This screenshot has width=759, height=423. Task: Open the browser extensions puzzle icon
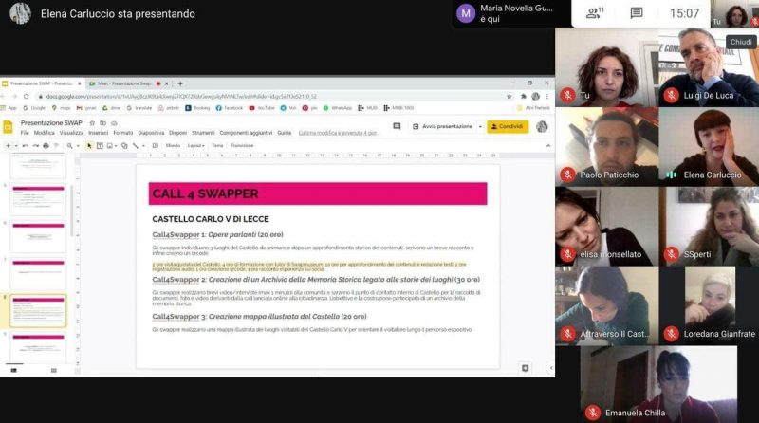524,97
